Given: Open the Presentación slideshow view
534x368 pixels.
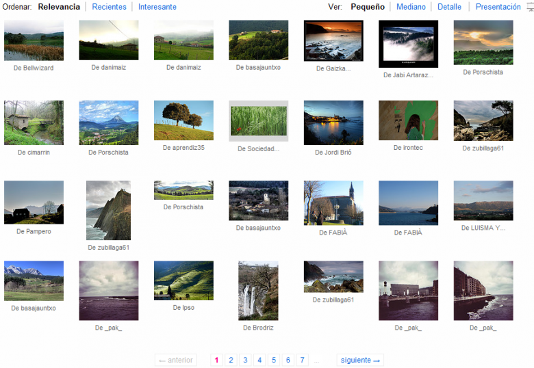Looking at the screenshot, I should (498, 7).
